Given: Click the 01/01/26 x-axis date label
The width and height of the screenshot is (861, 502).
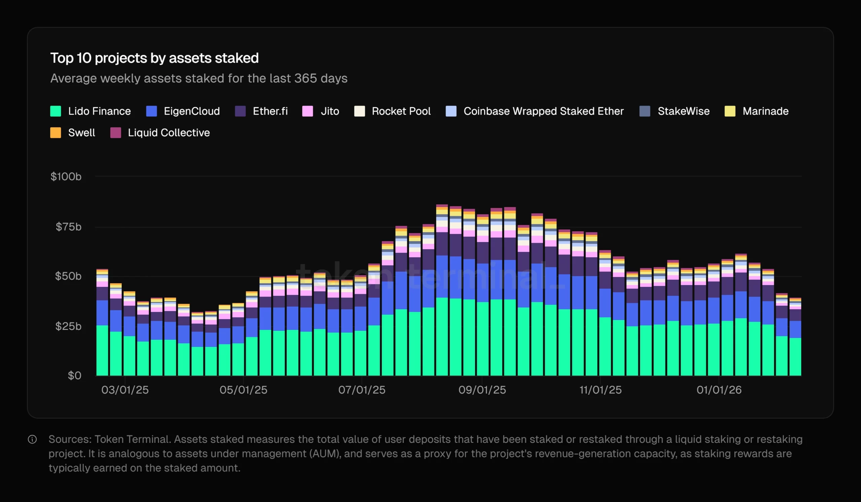Looking at the screenshot, I should pyautogui.click(x=719, y=390).
